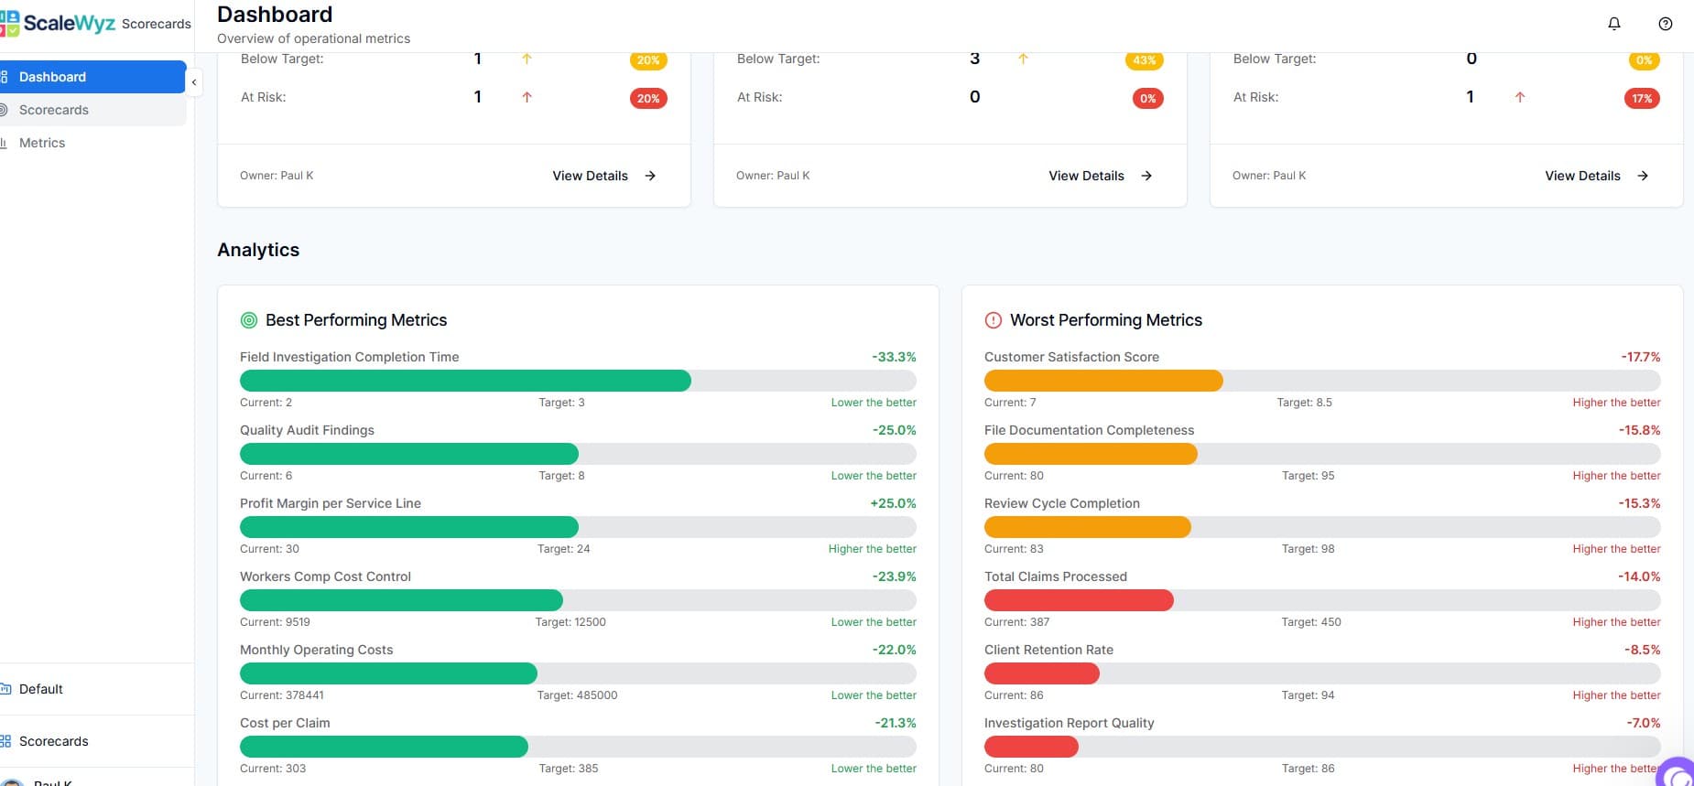Click the Worst Performing Metrics alert icon
The width and height of the screenshot is (1694, 786).
pos(993,320)
